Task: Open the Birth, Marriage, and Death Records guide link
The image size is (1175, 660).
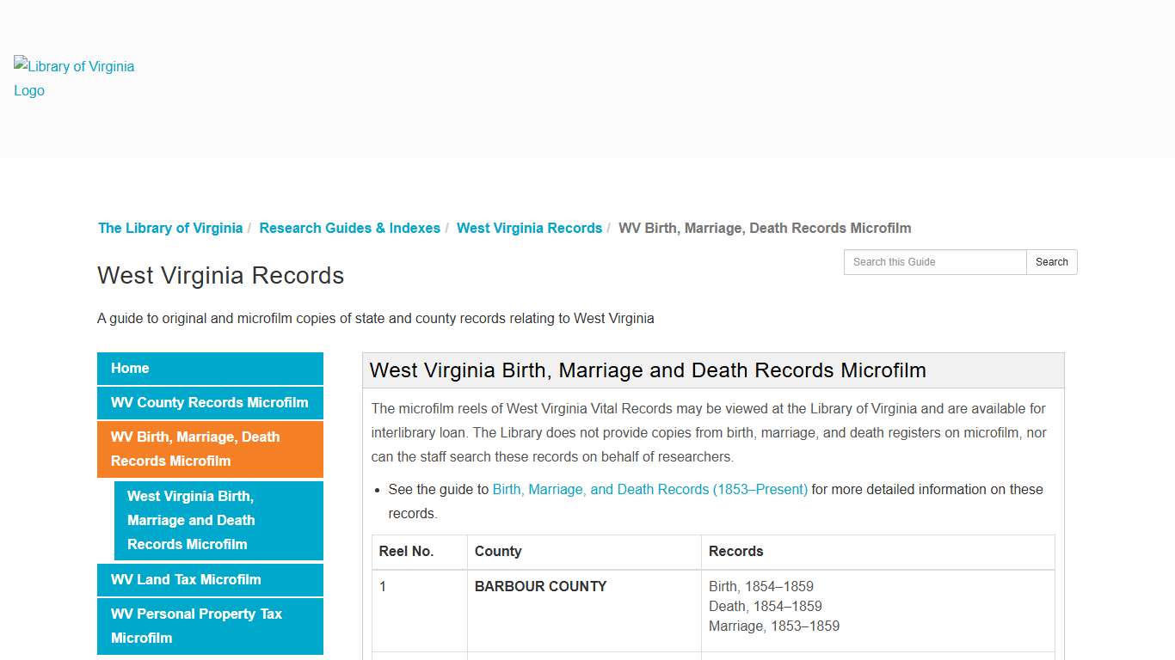Action: pos(650,489)
